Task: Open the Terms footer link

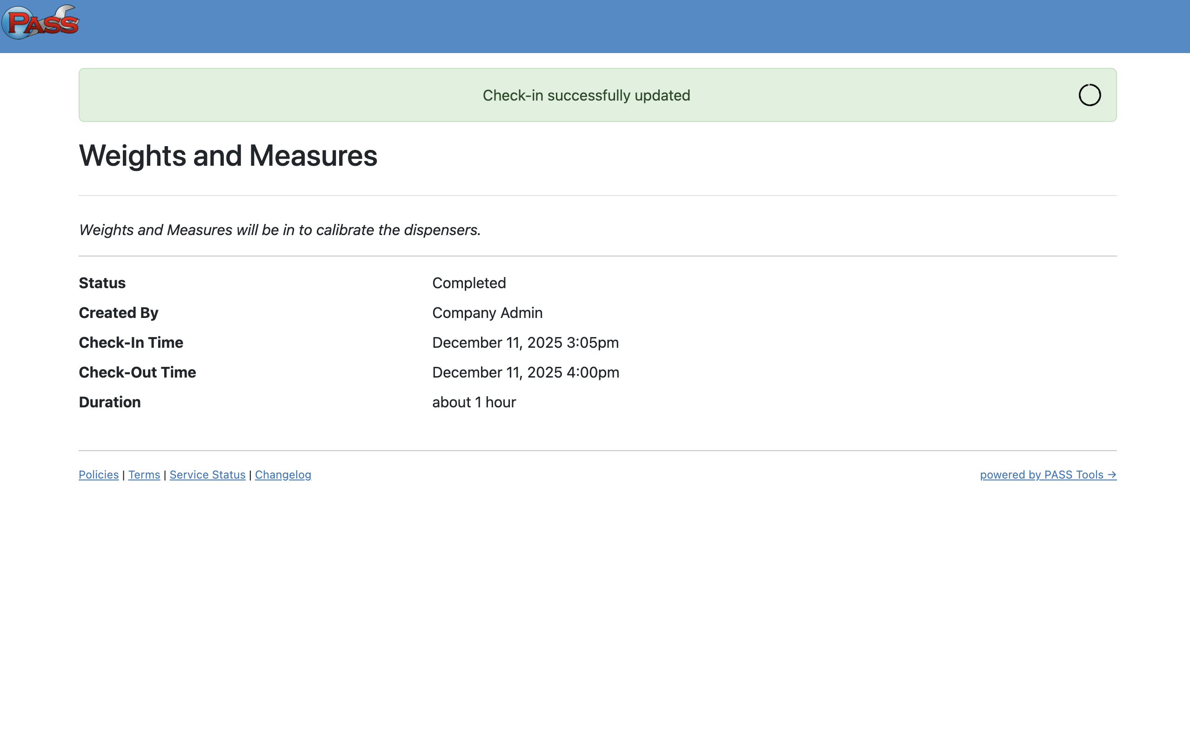Action: pos(144,475)
